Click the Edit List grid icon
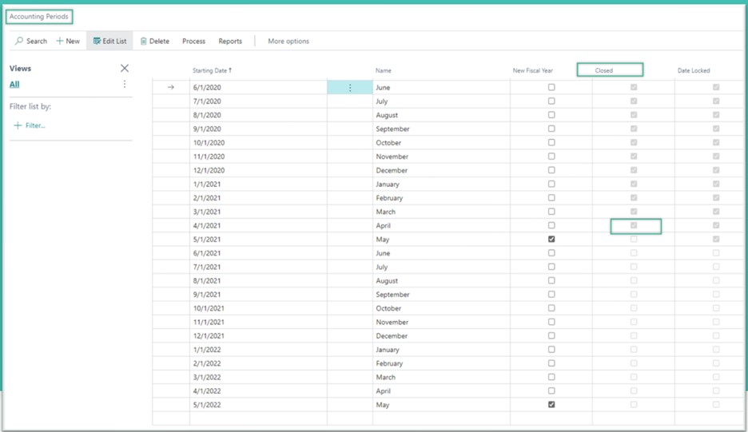This screenshot has width=748, height=432. point(97,41)
